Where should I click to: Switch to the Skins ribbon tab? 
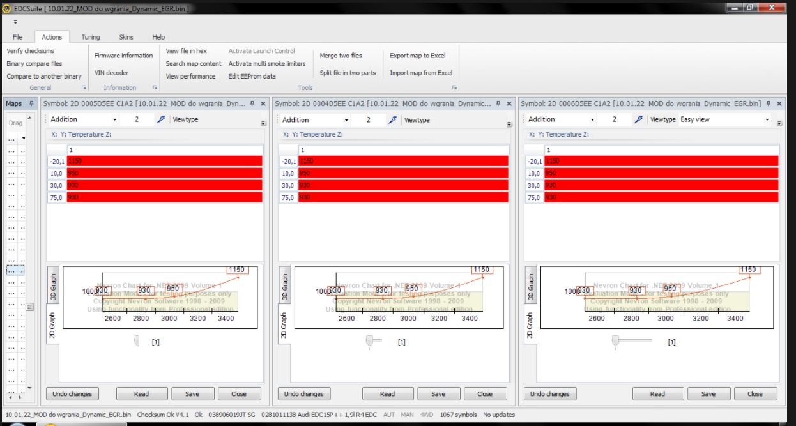pyautogui.click(x=126, y=37)
